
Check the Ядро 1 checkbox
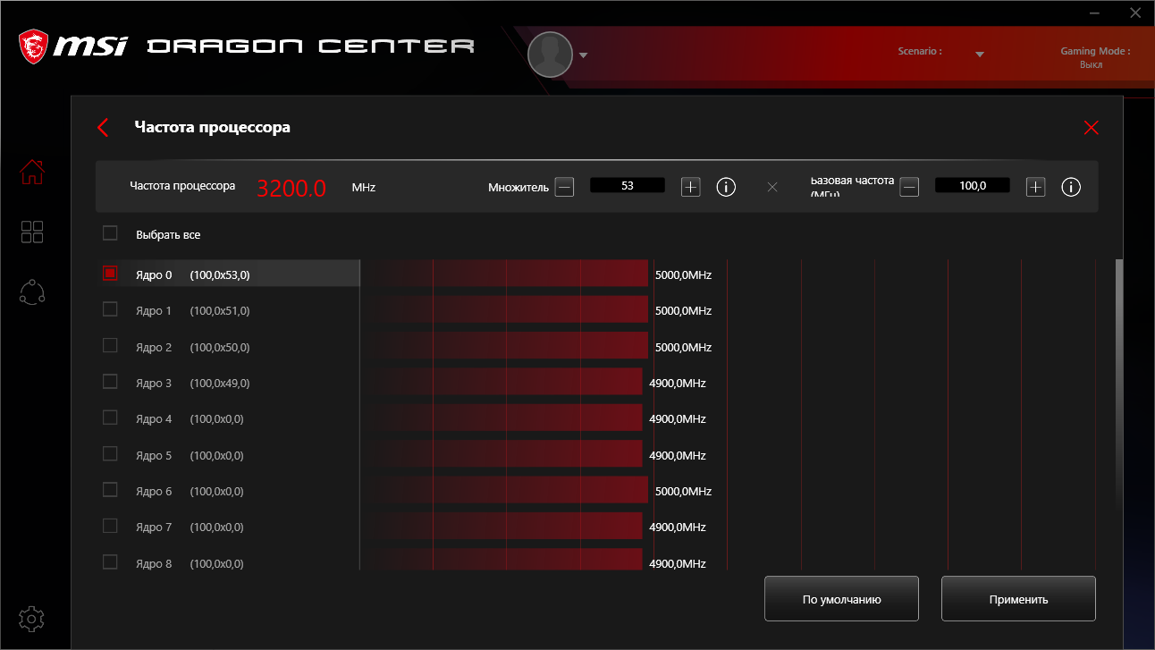[110, 309]
